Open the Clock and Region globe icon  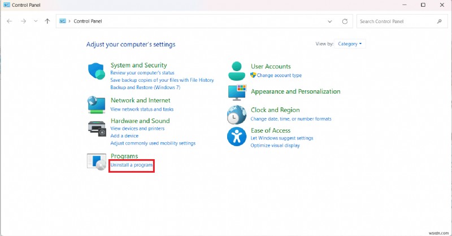[x=237, y=115]
